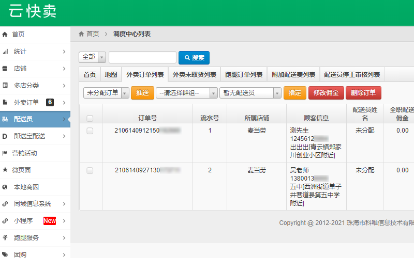The width and height of the screenshot is (414, 258).
Task: Open the 全部 filter dropdown
Action: coord(92,57)
